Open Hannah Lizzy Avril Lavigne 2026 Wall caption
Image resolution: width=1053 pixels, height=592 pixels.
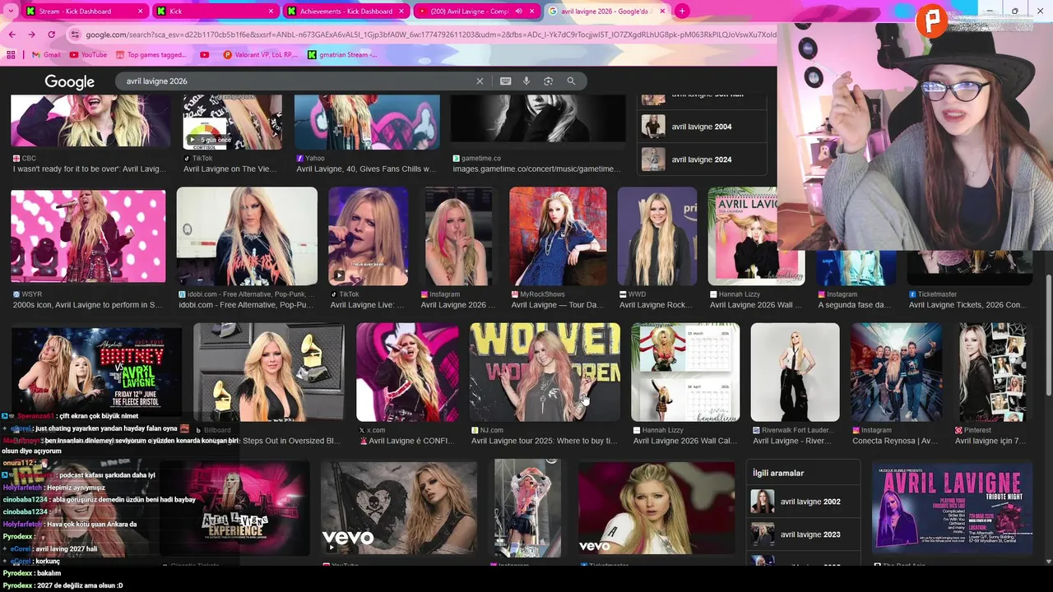tap(755, 305)
